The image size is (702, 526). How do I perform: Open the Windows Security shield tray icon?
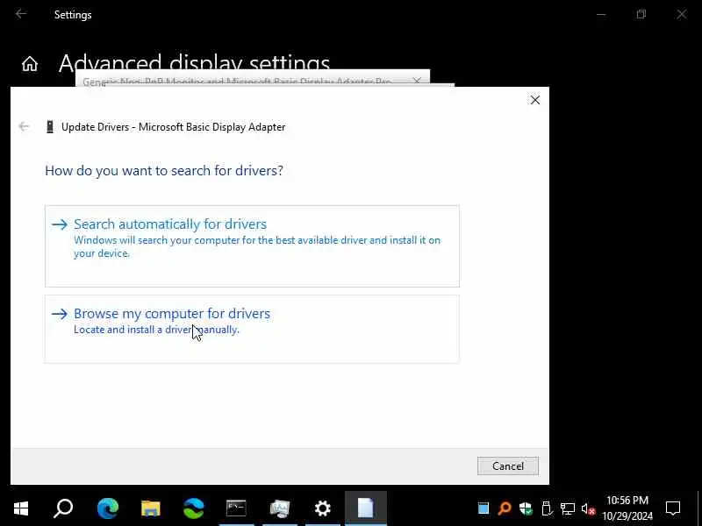pyautogui.click(x=526, y=508)
